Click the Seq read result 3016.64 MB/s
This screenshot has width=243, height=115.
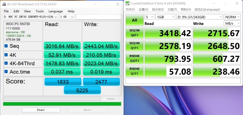[x=62, y=46]
